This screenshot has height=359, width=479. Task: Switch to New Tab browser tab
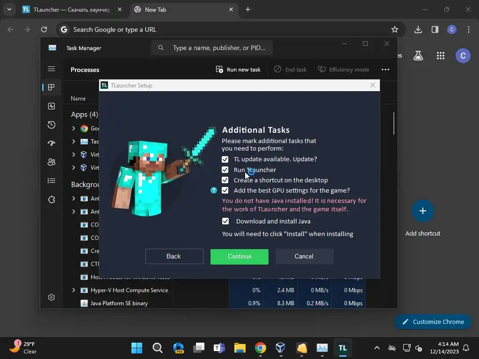pyautogui.click(x=184, y=10)
